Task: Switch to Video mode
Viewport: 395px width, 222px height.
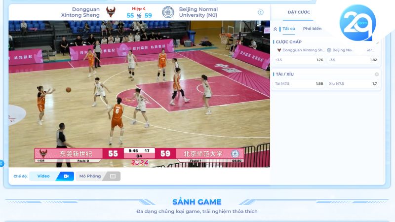Action: pyautogui.click(x=52, y=176)
